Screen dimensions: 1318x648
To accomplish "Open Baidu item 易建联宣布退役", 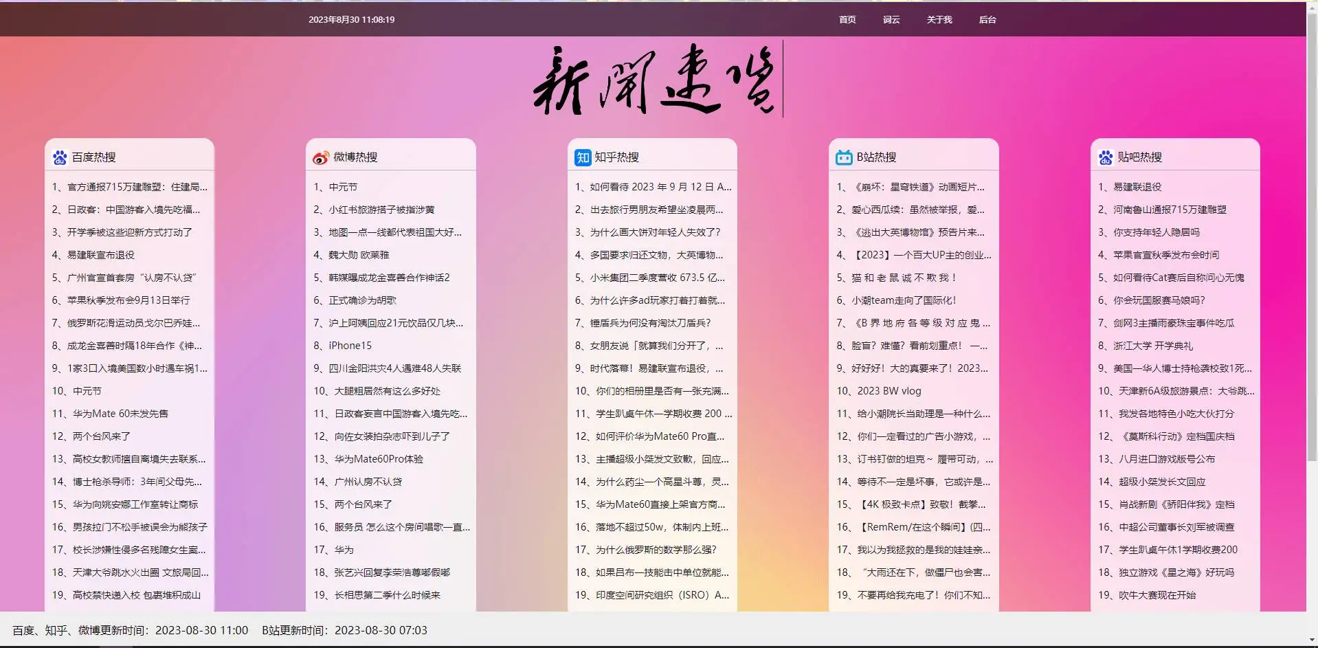I will [x=93, y=255].
